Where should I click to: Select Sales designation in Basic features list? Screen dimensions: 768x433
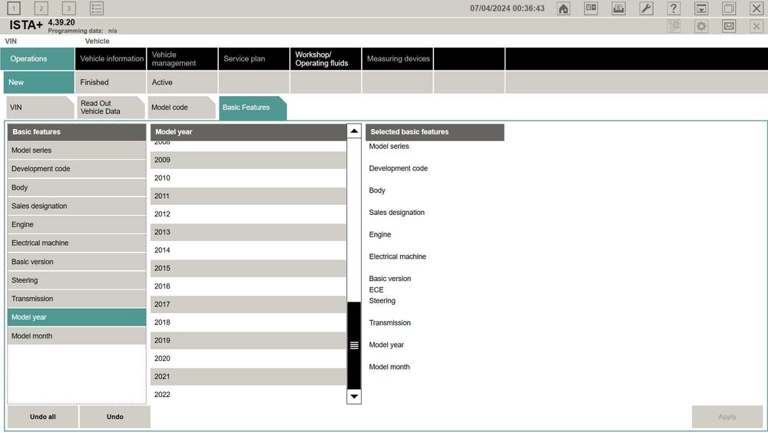click(x=77, y=207)
